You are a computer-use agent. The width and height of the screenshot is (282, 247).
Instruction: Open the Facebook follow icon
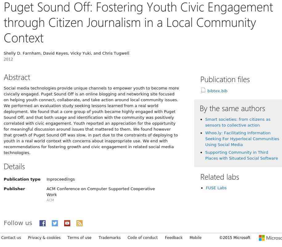pos(43,223)
